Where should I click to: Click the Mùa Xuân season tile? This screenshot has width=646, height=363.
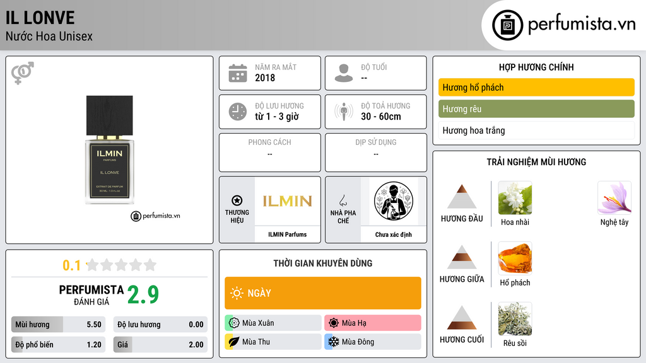coord(273,323)
